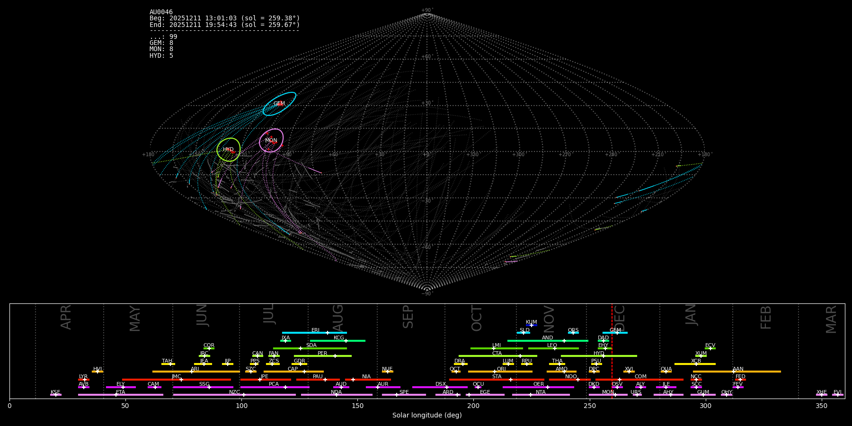Click the SDA shower bar in timeline
Image resolution: width=852 pixels, height=426 pixels.
pos(310,348)
